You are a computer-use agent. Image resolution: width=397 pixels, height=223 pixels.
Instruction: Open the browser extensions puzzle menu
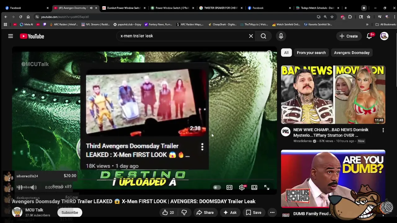[350, 17]
